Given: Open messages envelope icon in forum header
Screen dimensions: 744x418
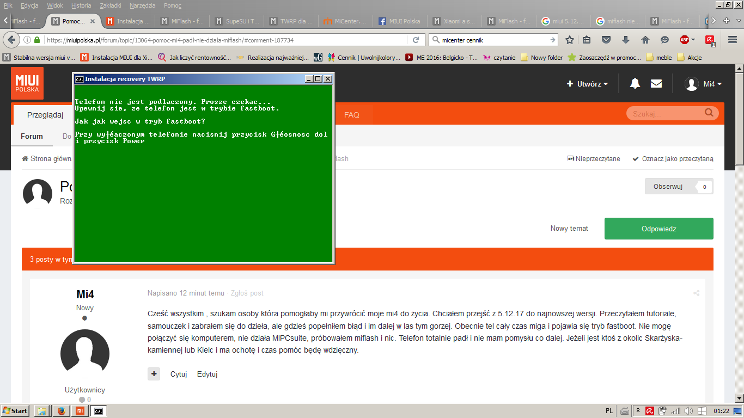Looking at the screenshot, I should (x=656, y=84).
